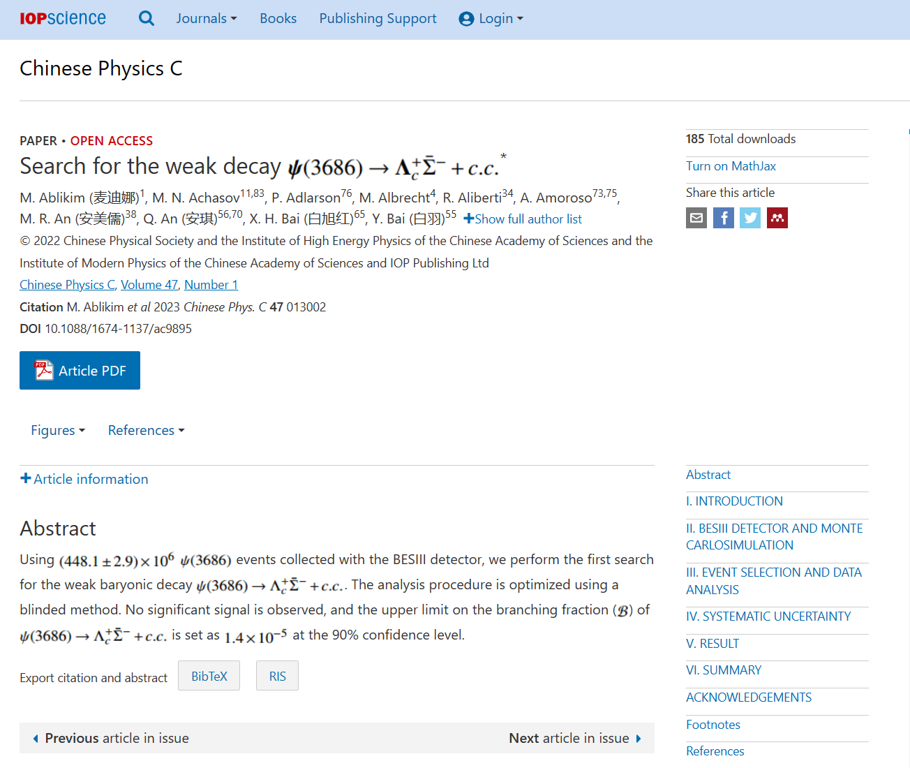Image resolution: width=910 pixels, height=768 pixels.
Task: Open Publishing Support in navigation
Action: (378, 19)
